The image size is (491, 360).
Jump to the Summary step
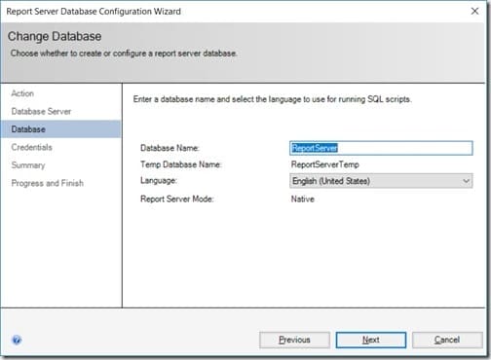coord(28,165)
